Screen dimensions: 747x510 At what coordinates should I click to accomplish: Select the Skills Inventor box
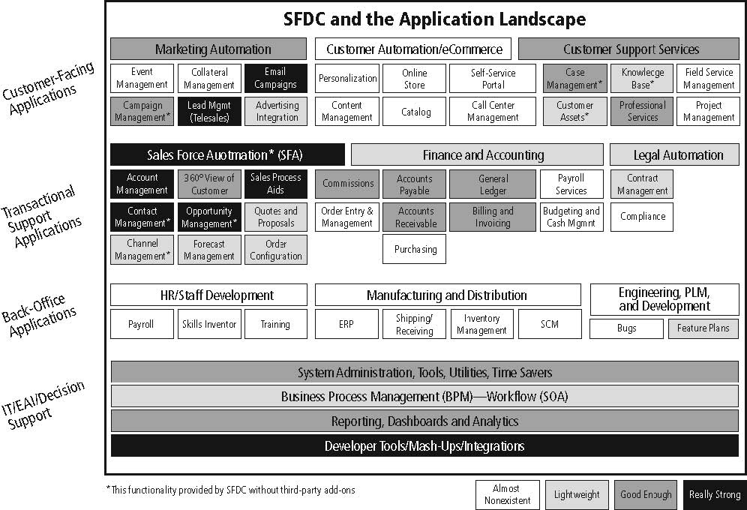(208, 324)
